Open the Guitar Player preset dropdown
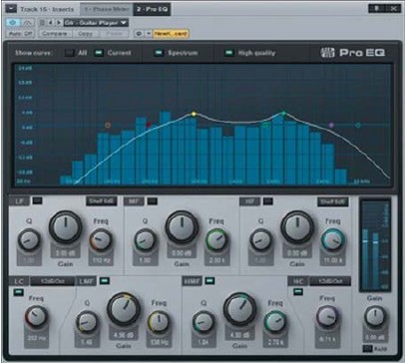Viewport: 405px width, 363px height. click(x=96, y=23)
